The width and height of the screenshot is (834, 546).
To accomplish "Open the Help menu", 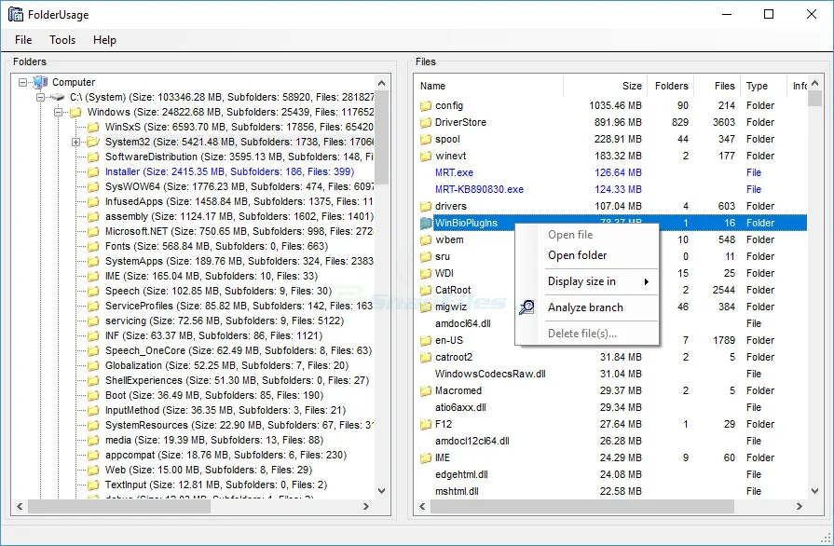I will 104,40.
